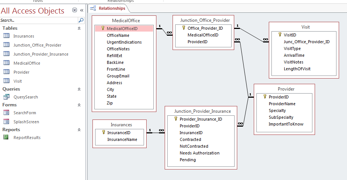Open the Insurances table from navigation pane
This screenshot has width=347, height=180.
(x=24, y=36)
